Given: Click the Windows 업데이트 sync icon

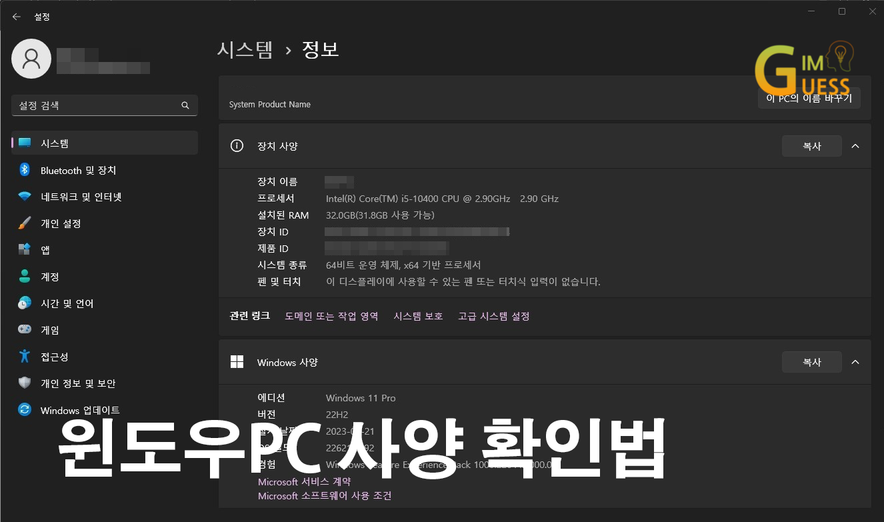Looking at the screenshot, I should point(25,409).
